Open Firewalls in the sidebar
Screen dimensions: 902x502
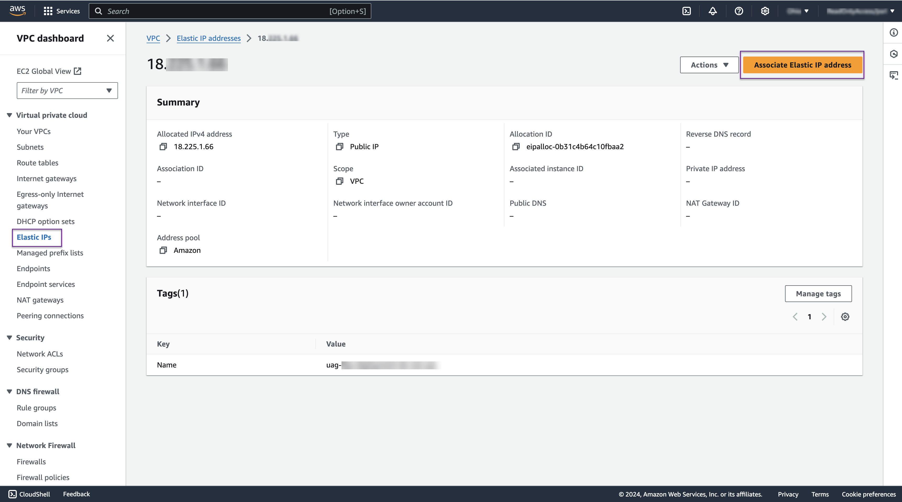31,462
